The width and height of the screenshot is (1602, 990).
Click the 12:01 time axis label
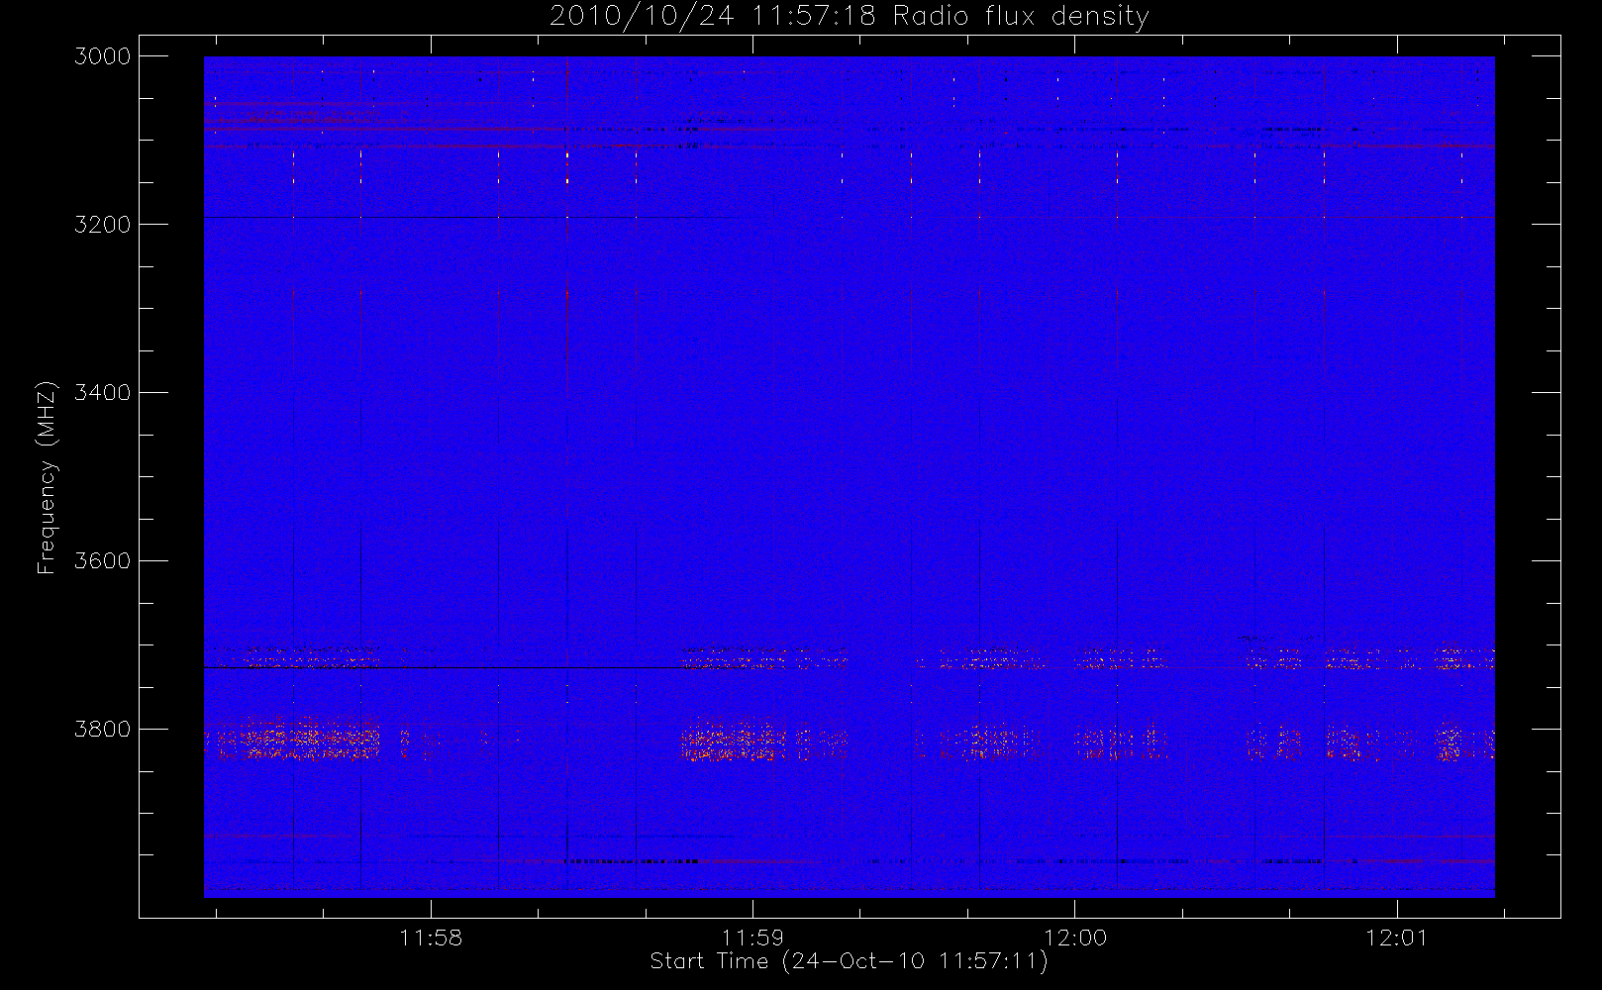(1396, 938)
